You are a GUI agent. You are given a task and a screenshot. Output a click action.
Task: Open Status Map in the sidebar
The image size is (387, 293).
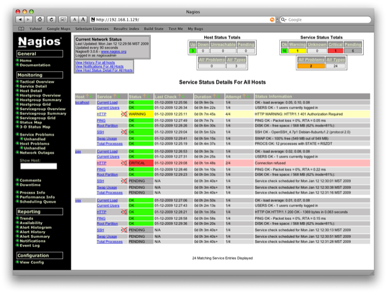(31, 123)
